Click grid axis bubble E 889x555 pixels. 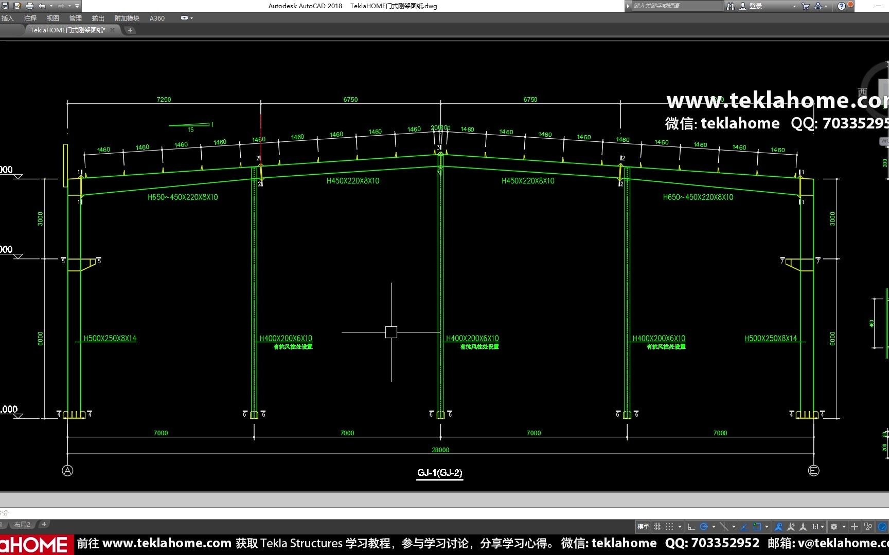pyautogui.click(x=813, y=471)
